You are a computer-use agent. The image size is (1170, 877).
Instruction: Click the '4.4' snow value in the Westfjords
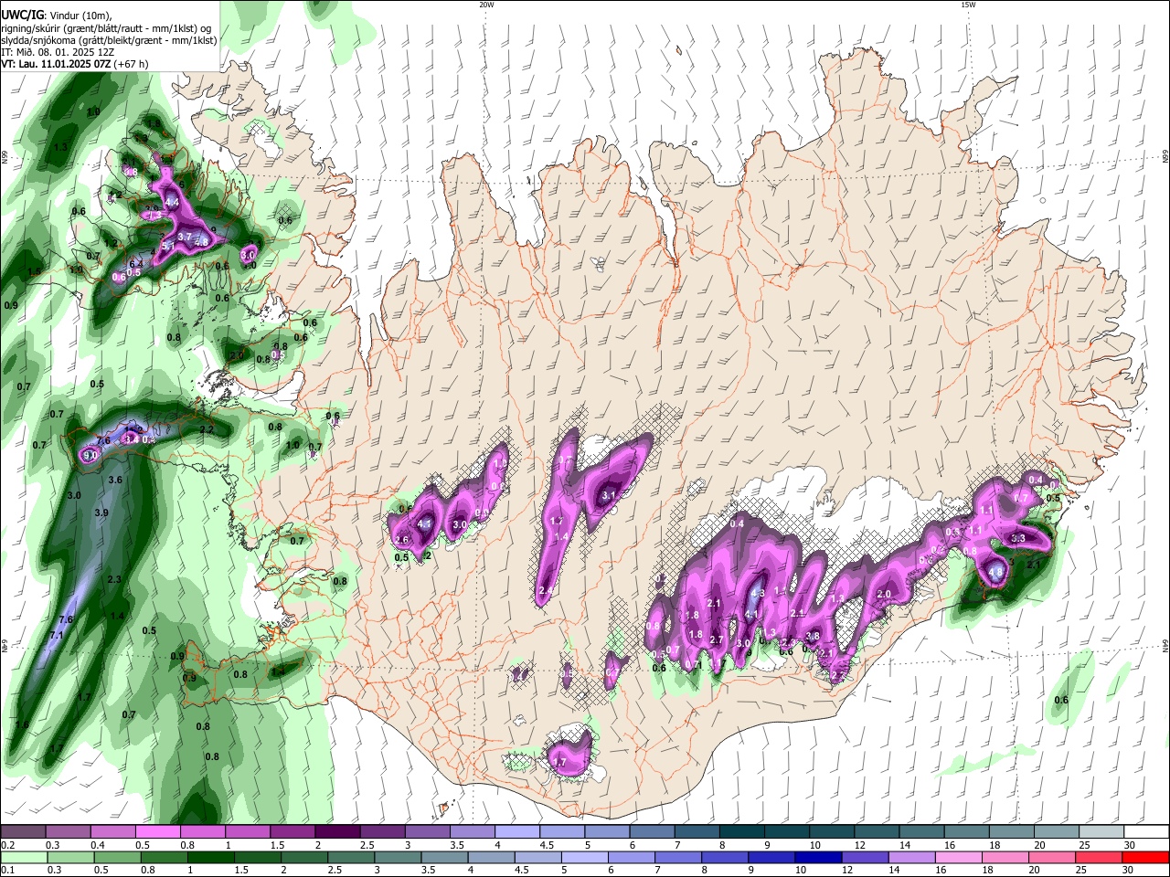(x=172, y=202)
